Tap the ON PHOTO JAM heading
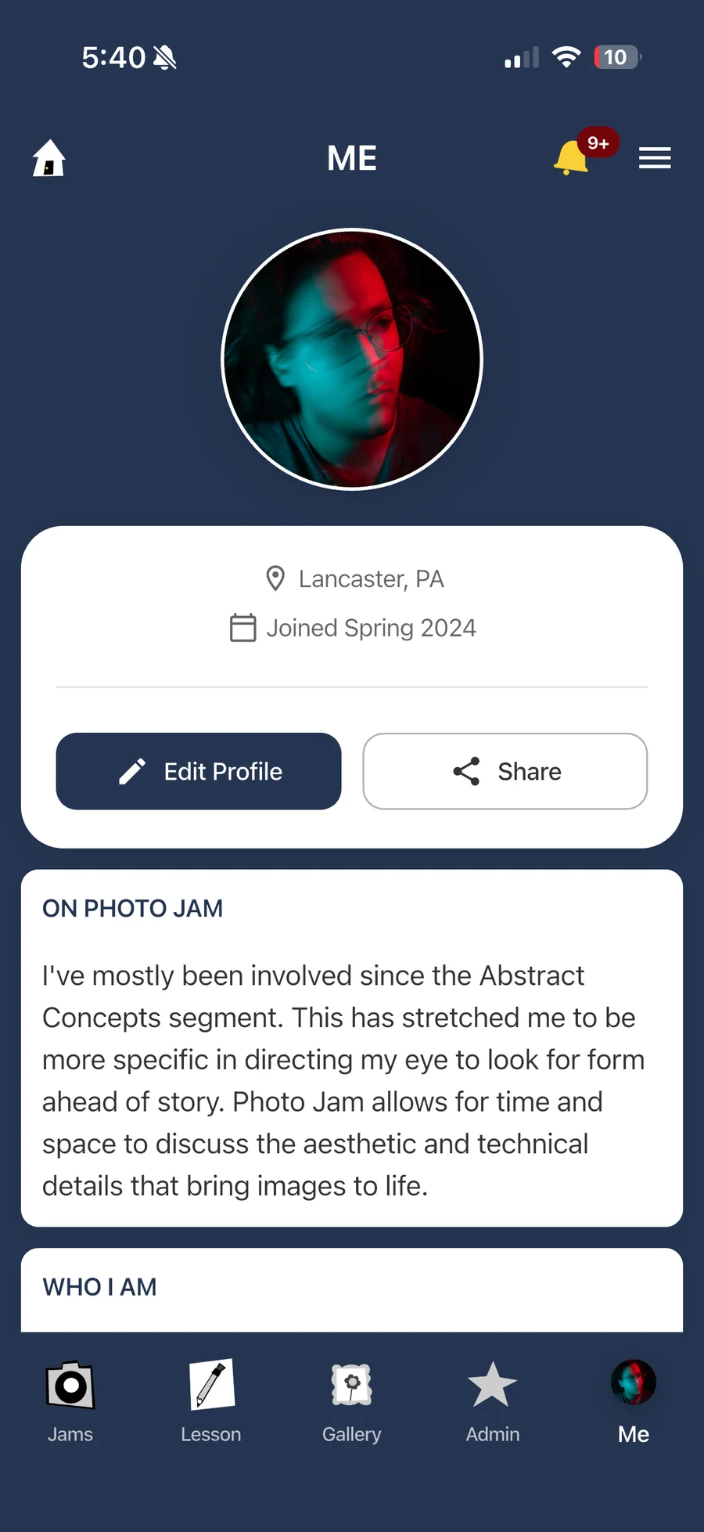 133,908
